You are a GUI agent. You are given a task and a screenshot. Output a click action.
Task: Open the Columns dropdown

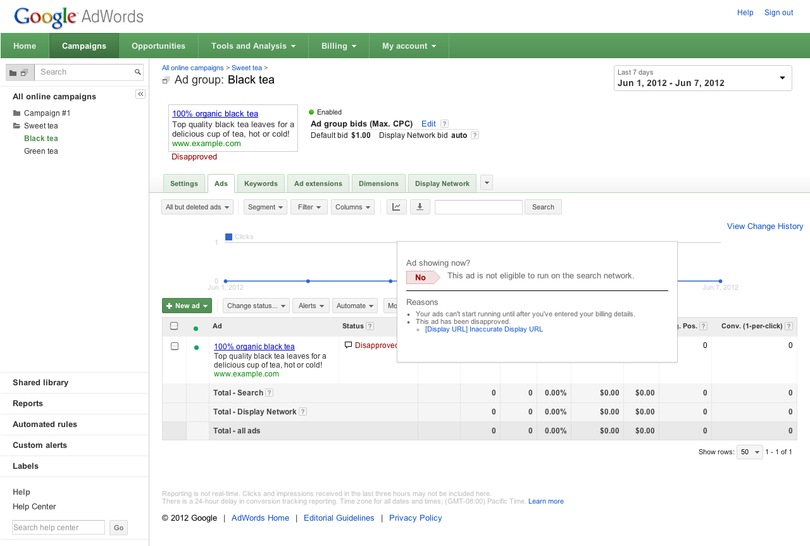(352, 207)
